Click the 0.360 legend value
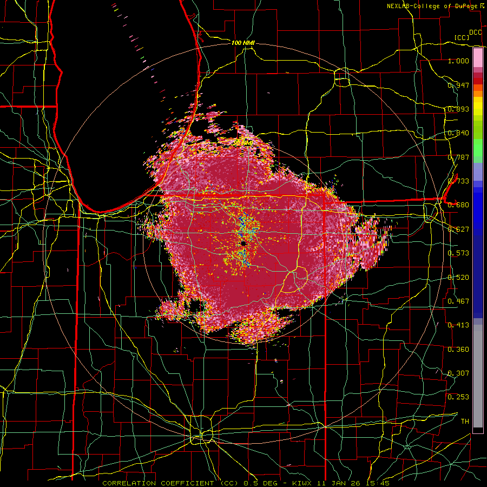This screenshot has width=487, height=487. click(x=458, y=350)
